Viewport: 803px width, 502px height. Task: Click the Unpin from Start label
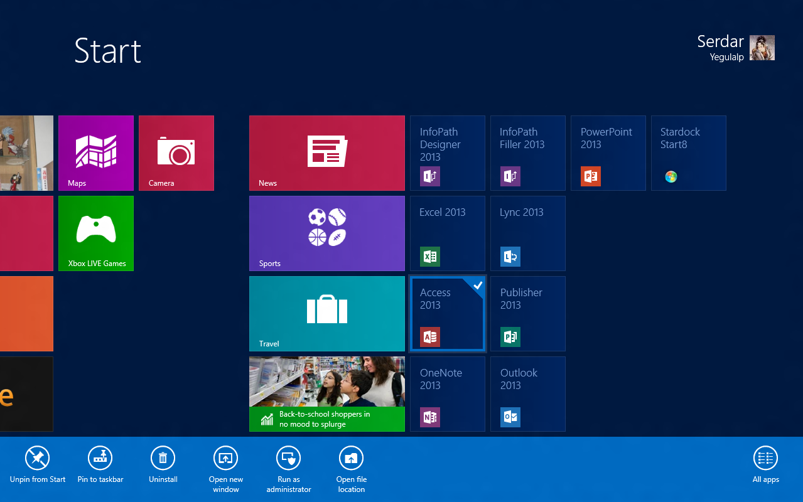click(x=38, y=479)
